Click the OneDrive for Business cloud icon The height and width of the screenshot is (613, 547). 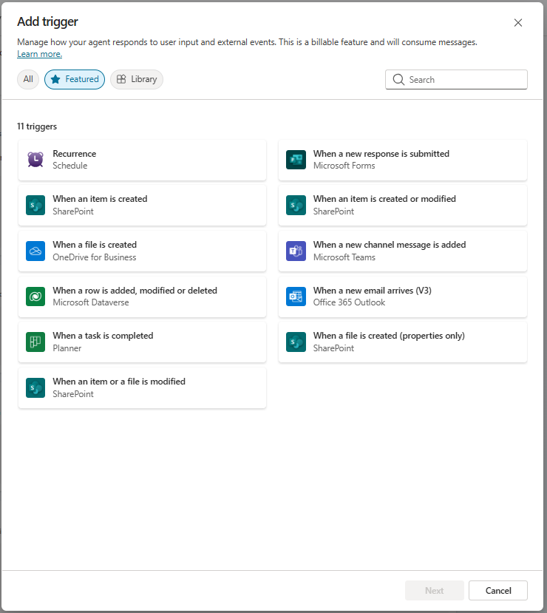(x=35, y=251)
